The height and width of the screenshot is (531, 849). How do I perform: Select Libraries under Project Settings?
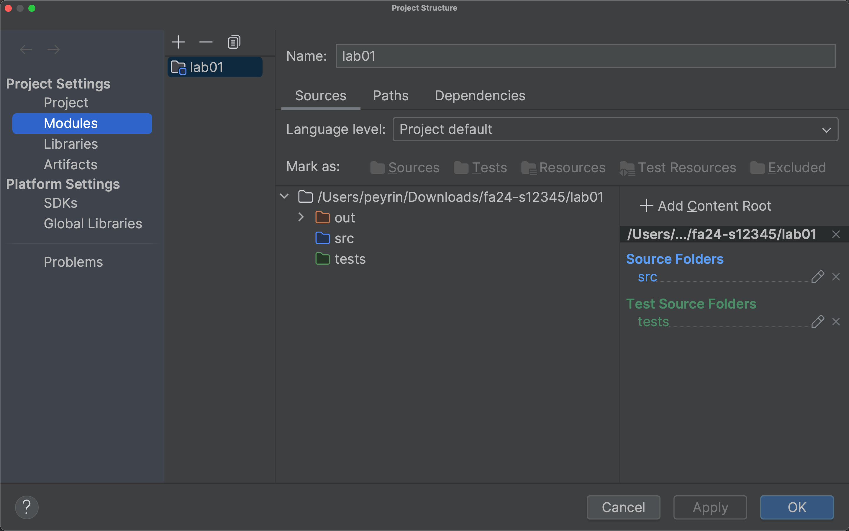pyautogui.click(x=71, y=144)
